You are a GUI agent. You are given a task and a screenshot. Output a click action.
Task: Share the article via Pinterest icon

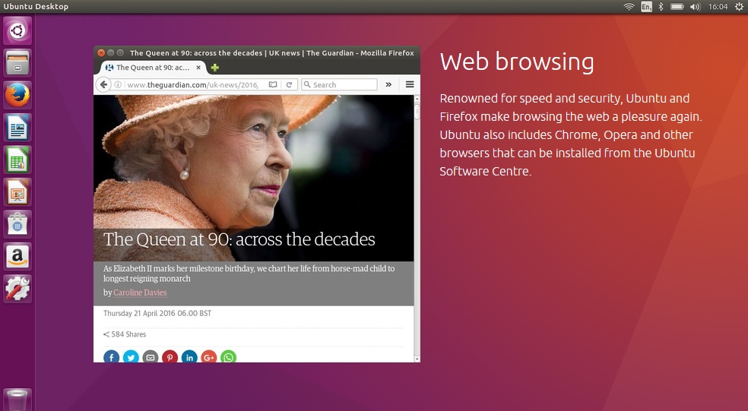170,356
